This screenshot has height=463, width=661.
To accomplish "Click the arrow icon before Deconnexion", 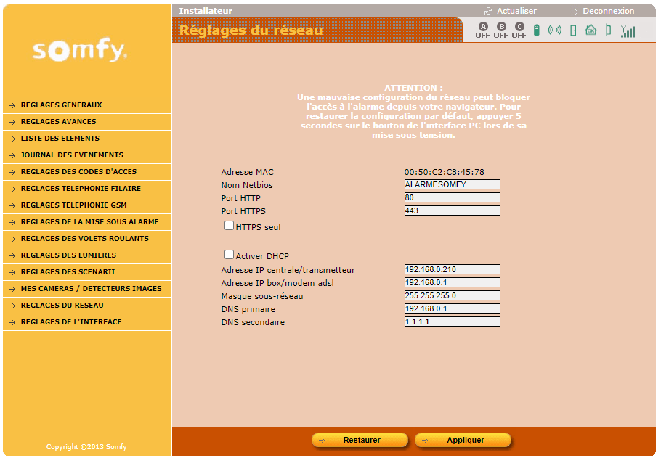I will click(575, 12).
